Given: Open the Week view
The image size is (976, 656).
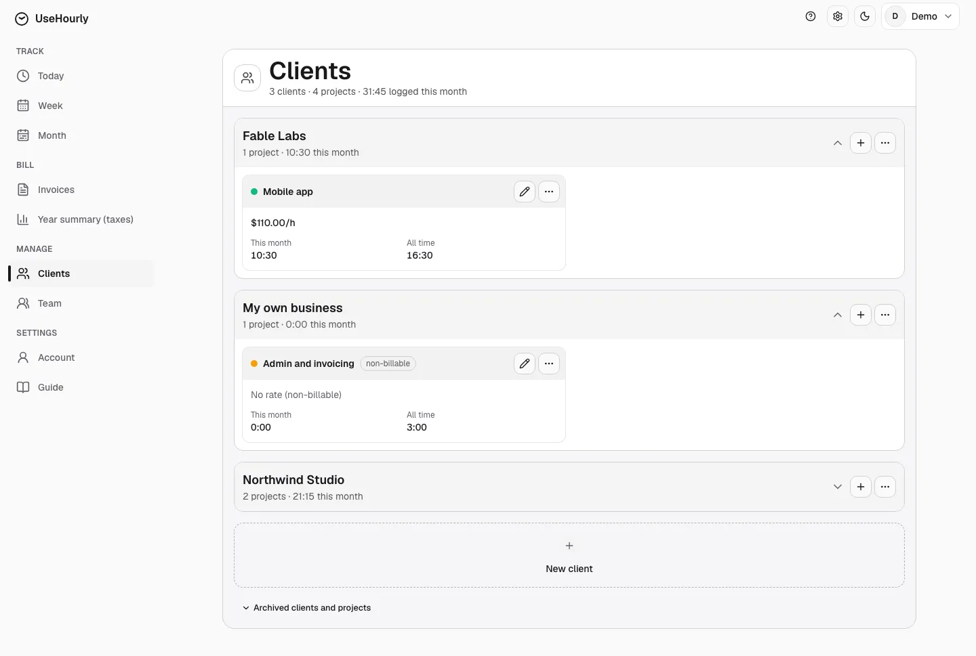Looking at the screenshot, I should point(81,106).
